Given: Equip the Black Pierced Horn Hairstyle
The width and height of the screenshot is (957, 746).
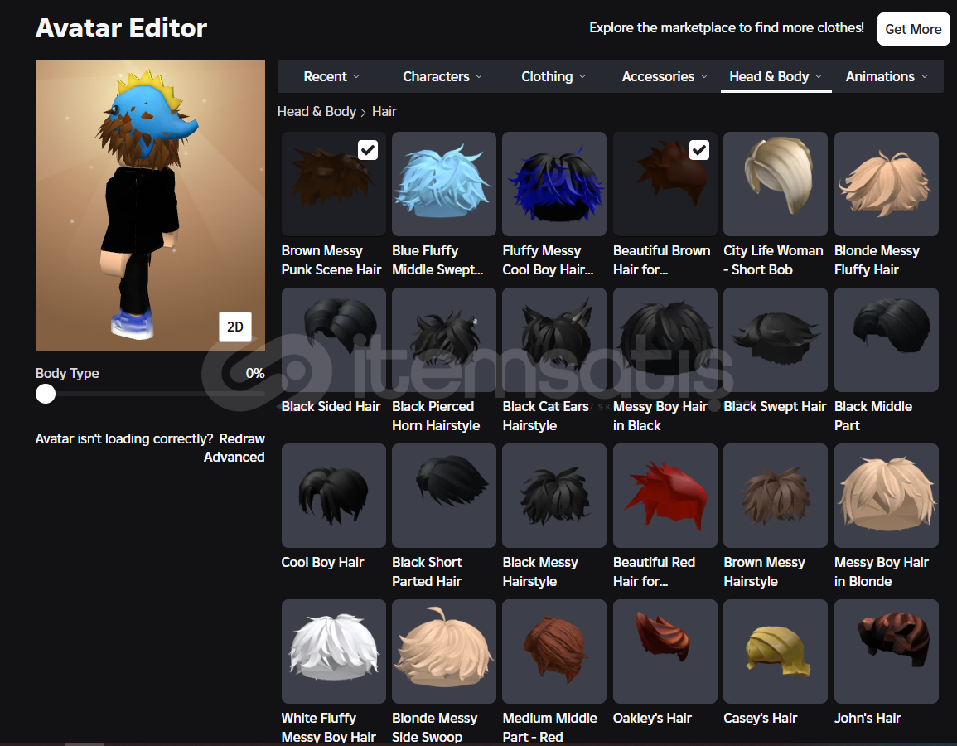Looking at the screenshot, I should 444,339.
